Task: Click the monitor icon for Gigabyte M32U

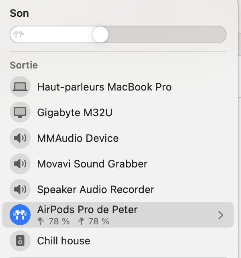Action: click(x=20, y=113)
